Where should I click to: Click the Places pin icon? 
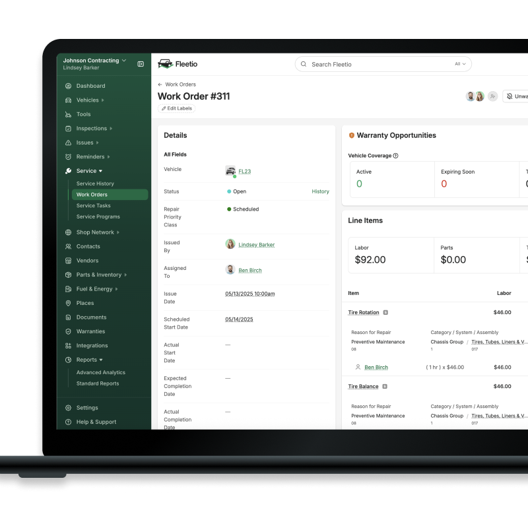coord(69,303)
